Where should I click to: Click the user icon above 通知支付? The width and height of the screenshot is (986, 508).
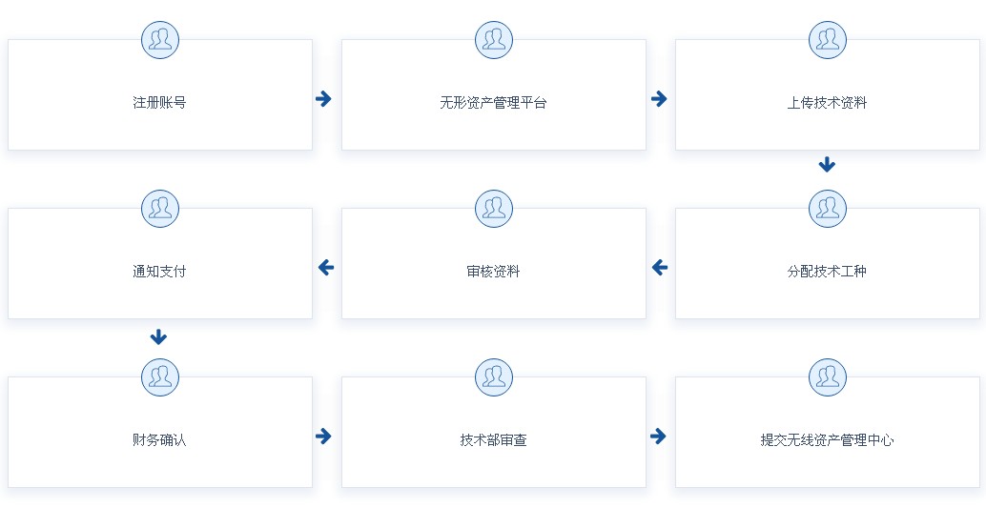(160, 208)
